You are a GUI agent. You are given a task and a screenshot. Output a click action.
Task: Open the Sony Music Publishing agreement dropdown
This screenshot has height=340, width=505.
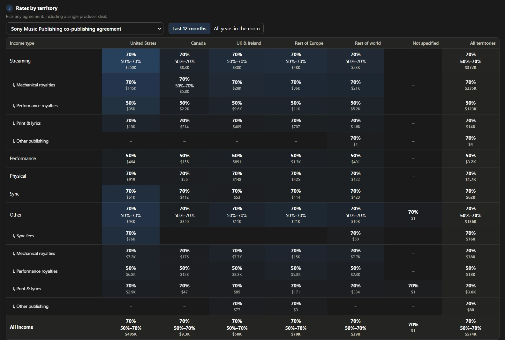(x=85, y=28)
